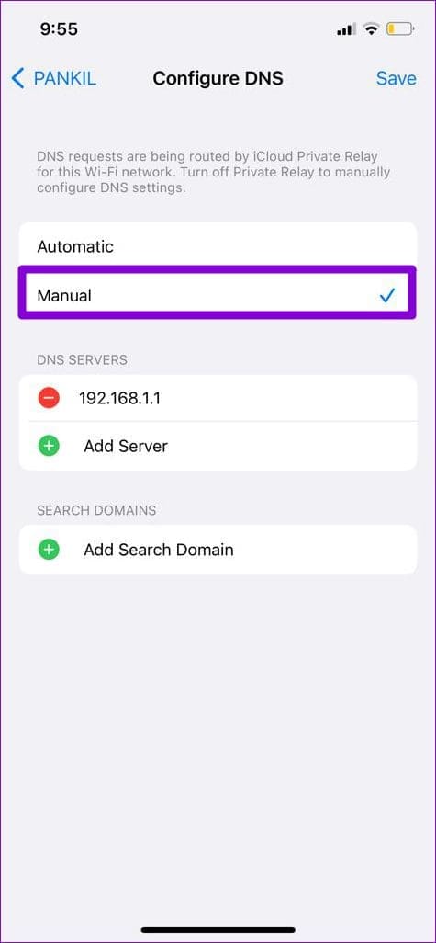Tap the blue checkmark on Manual
This screenshot has width=436, height=943.
(x=387, y=295)
